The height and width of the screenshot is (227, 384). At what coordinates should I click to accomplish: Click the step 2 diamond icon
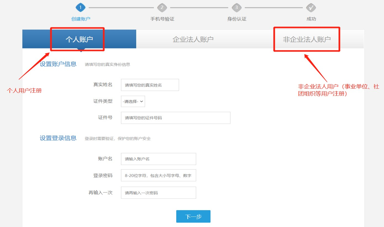click(x=162, y=7)
